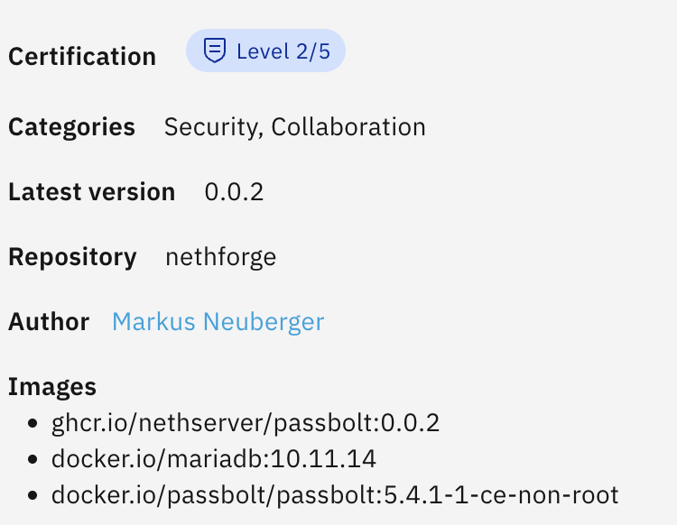Click the Level 2/5 badge text
This screenshot has height=525, width=677.
coord(283,51)
